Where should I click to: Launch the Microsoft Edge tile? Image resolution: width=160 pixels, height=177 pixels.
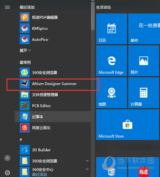click(112, 61)
